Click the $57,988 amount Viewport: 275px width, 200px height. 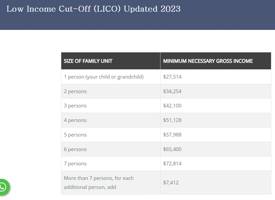pyautogui.click(x=172, y=135)
